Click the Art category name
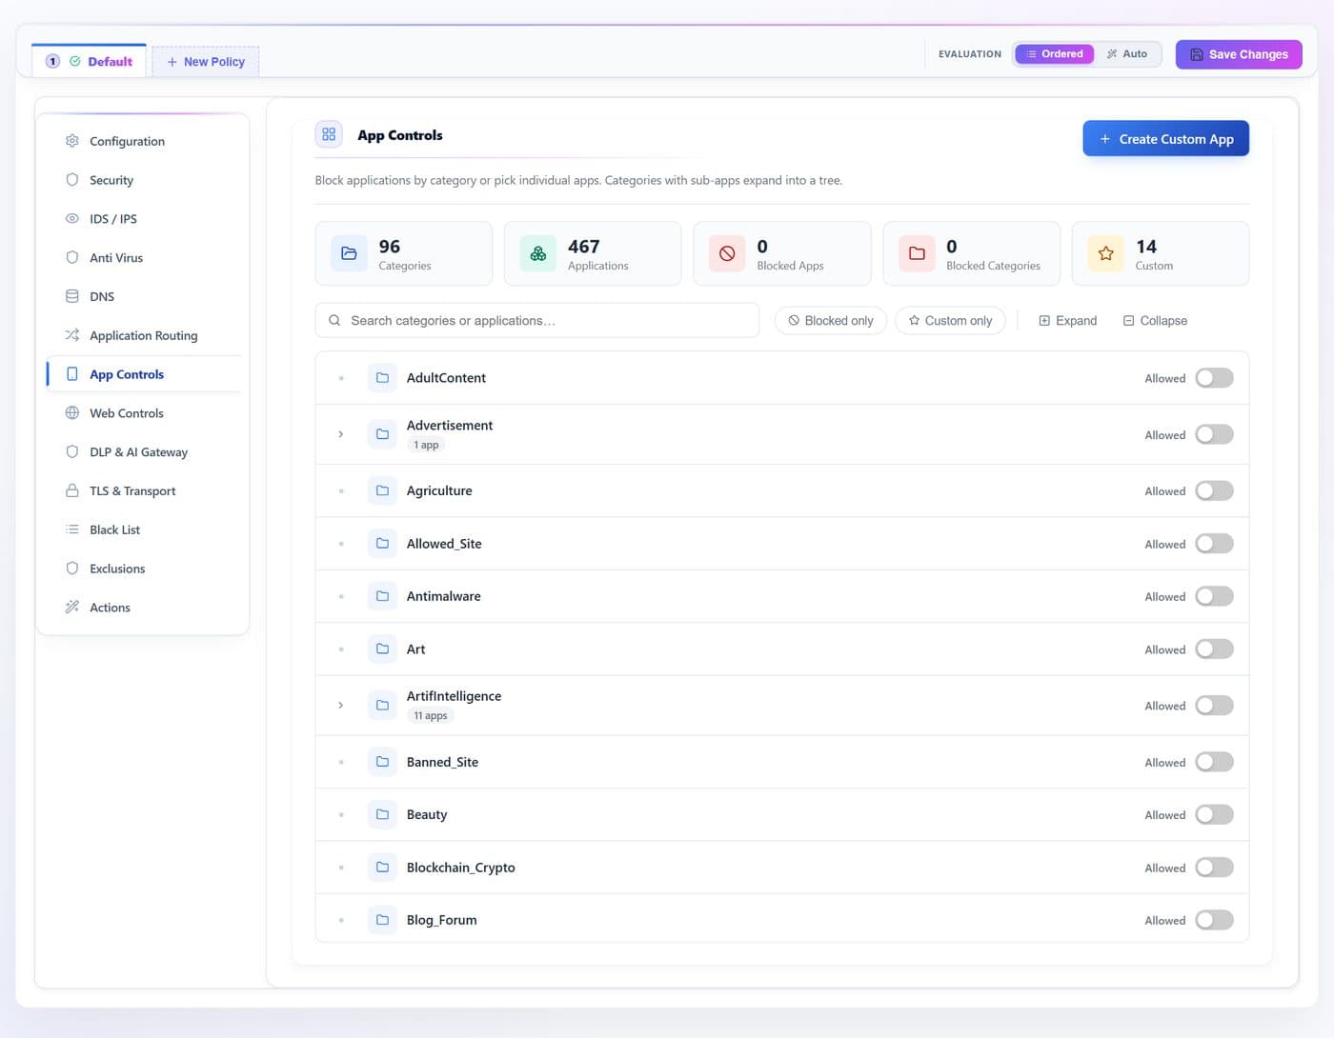This screenshot has height=1038, width=1334. [x=416, y=649]
